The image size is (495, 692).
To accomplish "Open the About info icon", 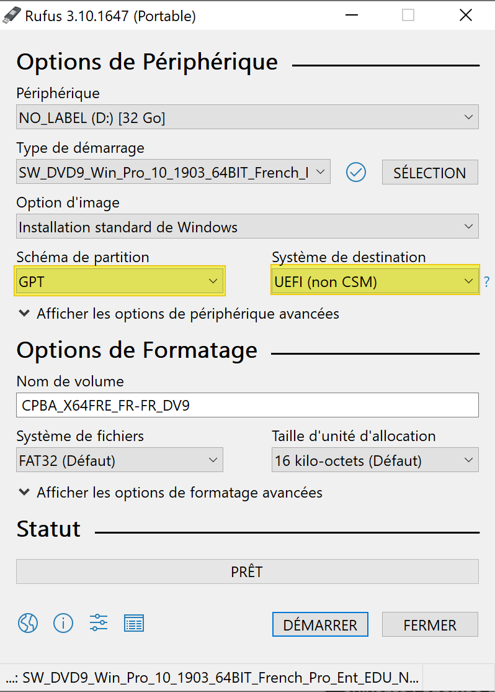I will click(63, 622).
